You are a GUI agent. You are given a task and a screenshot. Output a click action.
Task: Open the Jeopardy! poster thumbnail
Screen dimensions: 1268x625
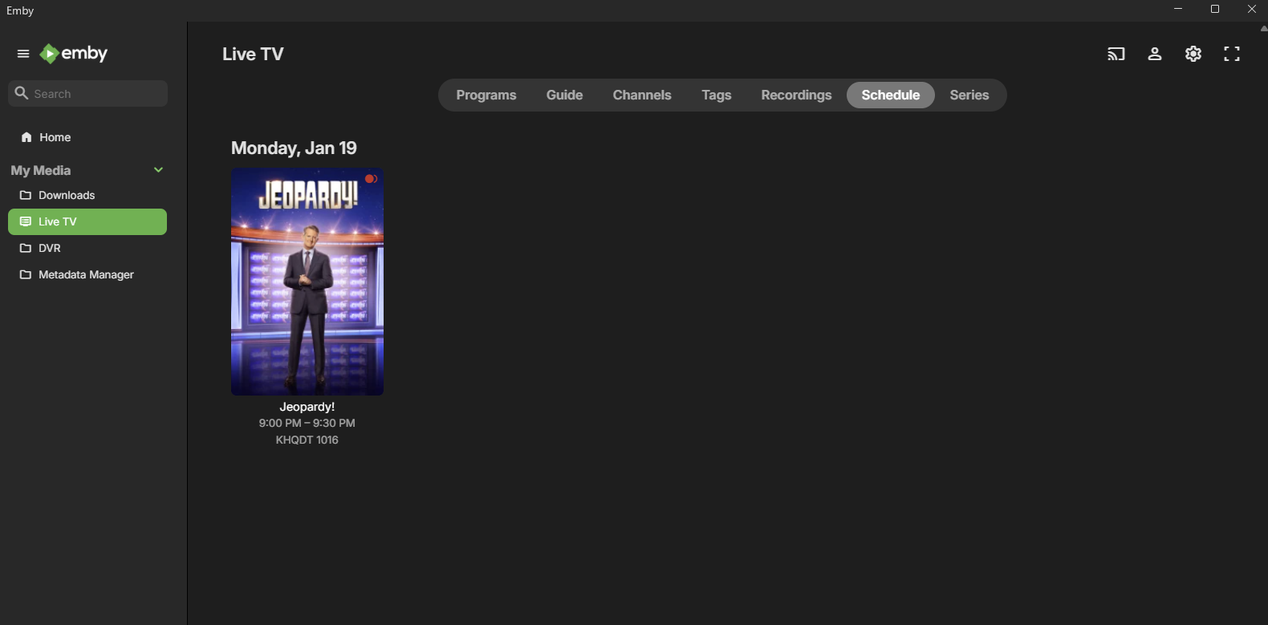coord(307,282)
